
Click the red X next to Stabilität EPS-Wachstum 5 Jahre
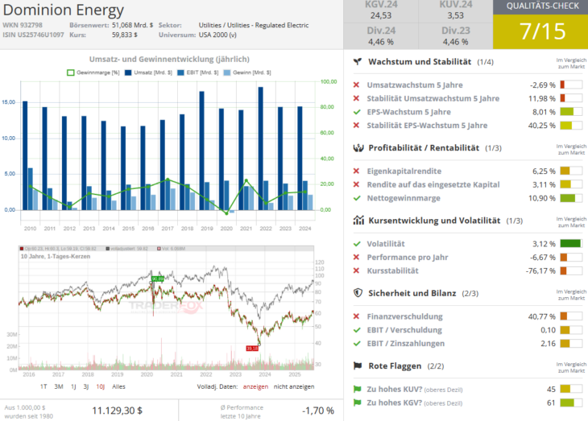(x=357, y=126)
